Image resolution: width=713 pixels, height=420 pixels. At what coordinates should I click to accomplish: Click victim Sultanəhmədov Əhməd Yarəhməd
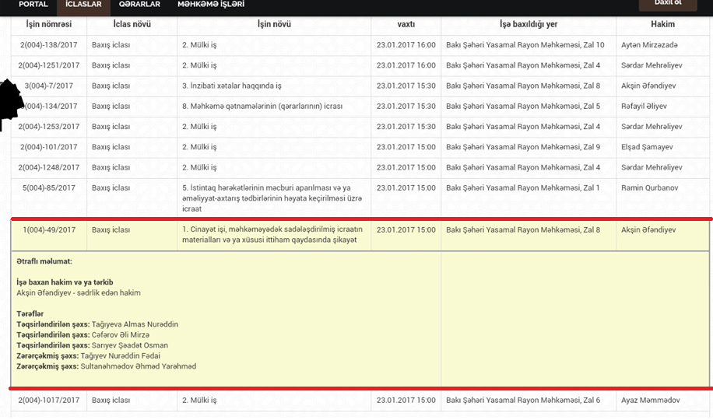[x=139, y=366]
